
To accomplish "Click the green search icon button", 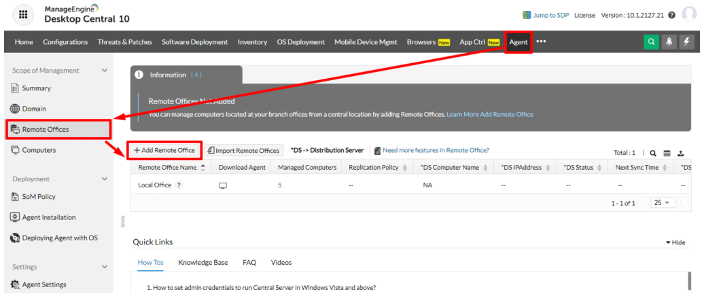I will pyautogui.click(x=651, y=41).
